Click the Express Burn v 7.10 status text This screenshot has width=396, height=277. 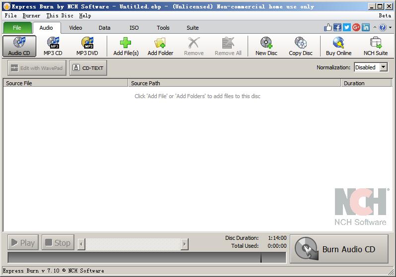[54, 271]
